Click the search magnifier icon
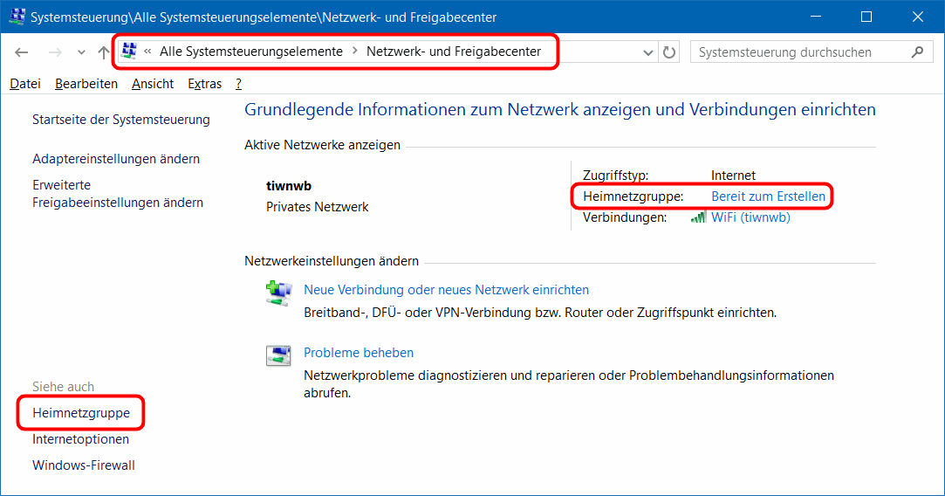The image size is (945, 496). pyautogui.click(x=916, y=52)
